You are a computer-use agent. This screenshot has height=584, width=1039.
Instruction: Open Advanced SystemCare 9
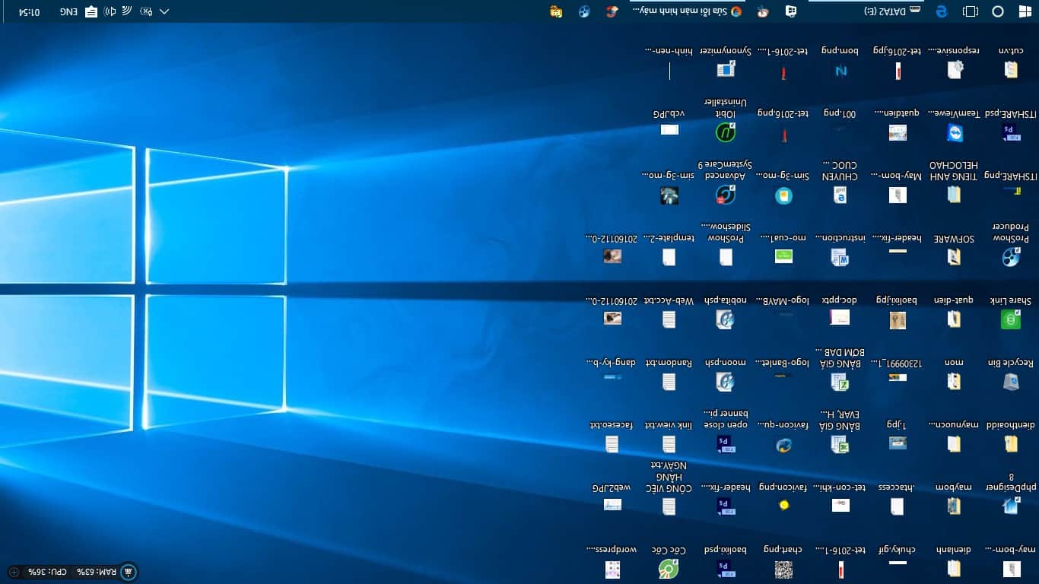pyautogui.click(x=726, y=195)
